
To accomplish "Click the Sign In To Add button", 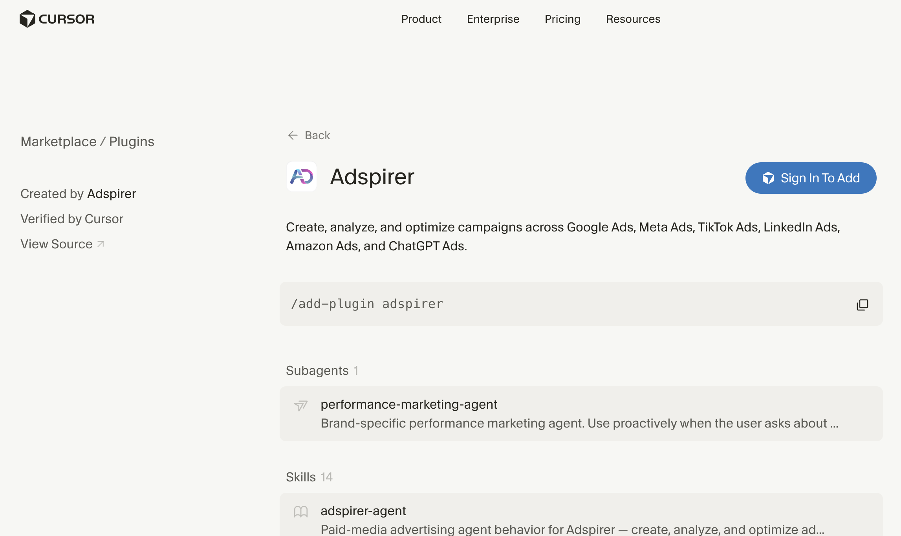I will click(811, 178).
